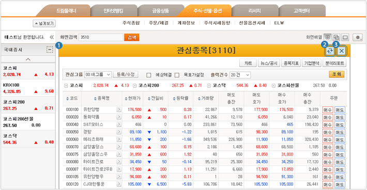Open detail arrow for 메리츠화재
The width and height of the screenshot is (367, 190).
point(119,139)
